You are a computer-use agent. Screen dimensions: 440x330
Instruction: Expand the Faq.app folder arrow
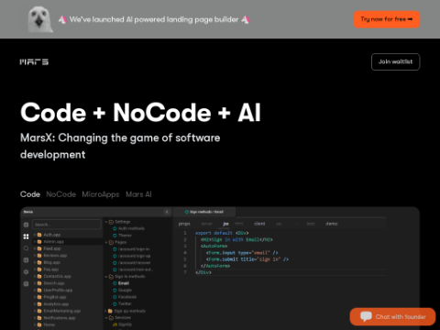tap(35, 269)
